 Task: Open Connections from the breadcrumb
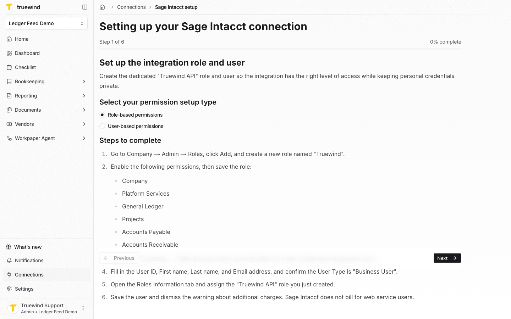[131, 7]
